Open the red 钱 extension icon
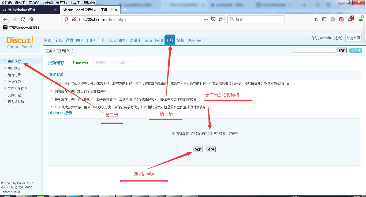This screenshot has height=197, width=366. pos(341,19)
